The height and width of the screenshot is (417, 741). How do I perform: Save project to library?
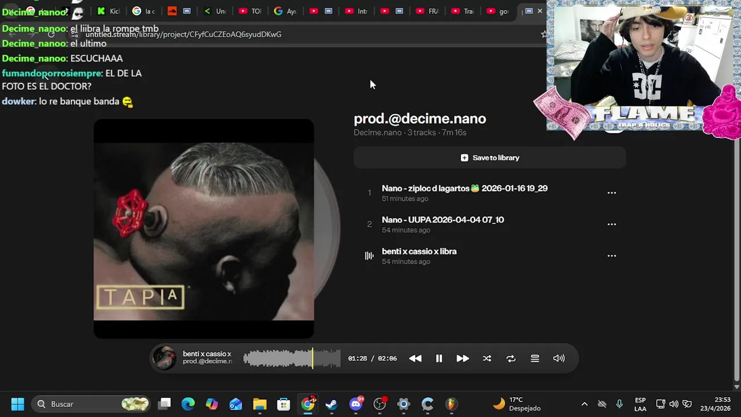pos(490,158)
